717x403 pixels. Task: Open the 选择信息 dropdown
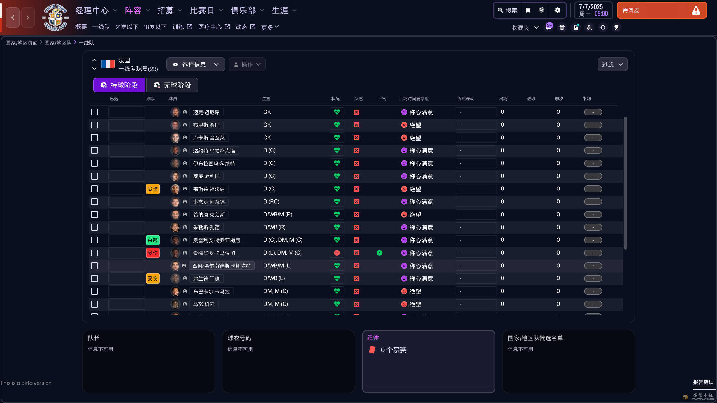click(196, 64)
